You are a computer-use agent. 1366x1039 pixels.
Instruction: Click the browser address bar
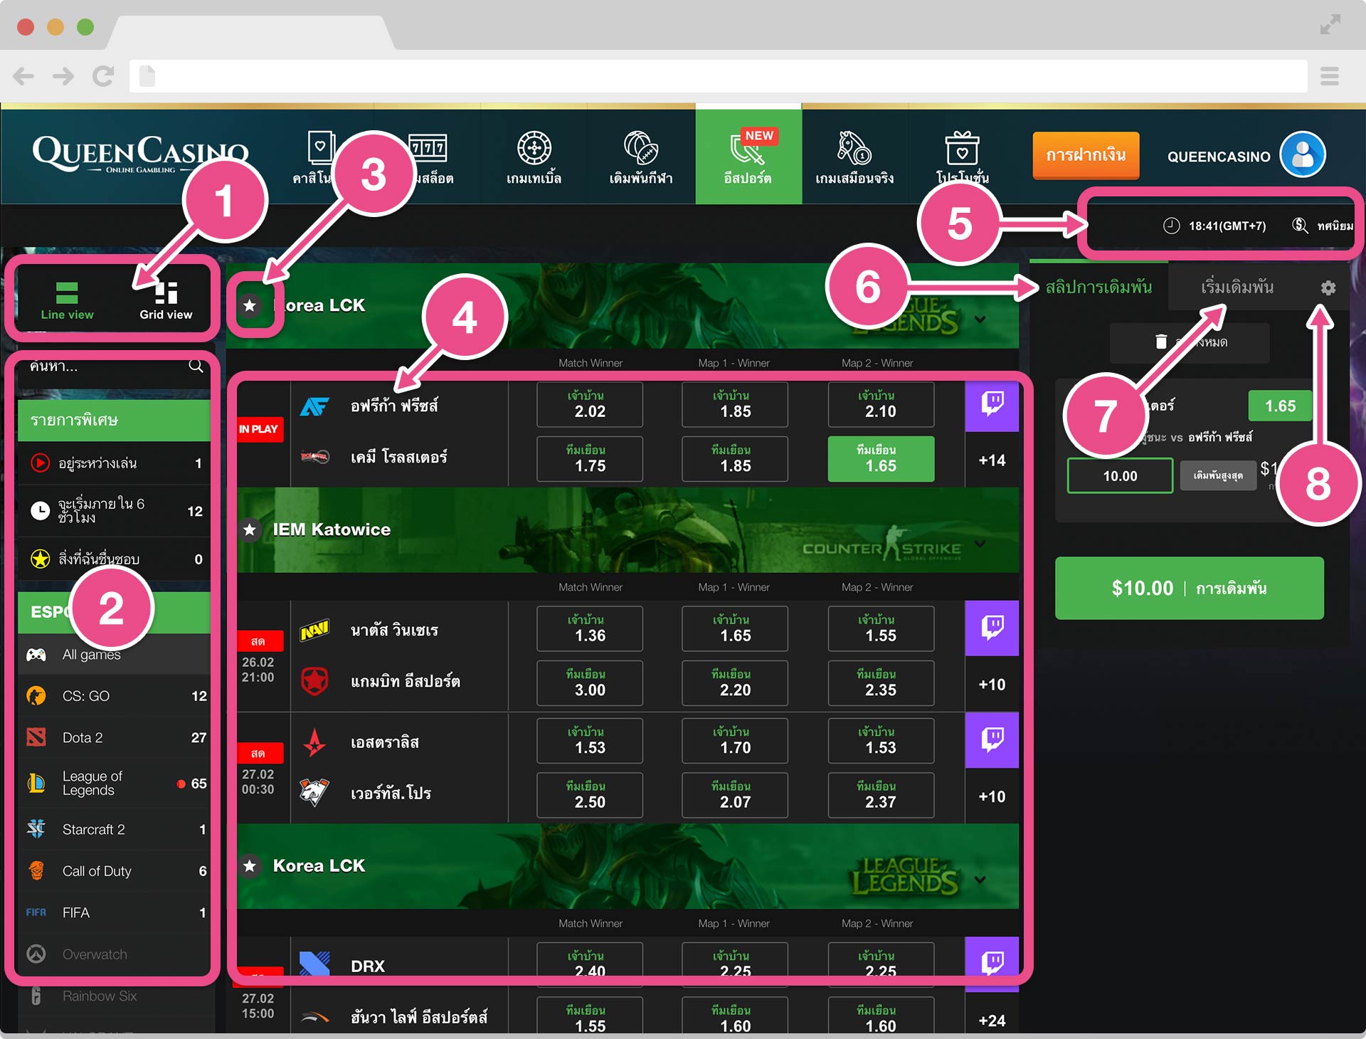tap(719, 76)
